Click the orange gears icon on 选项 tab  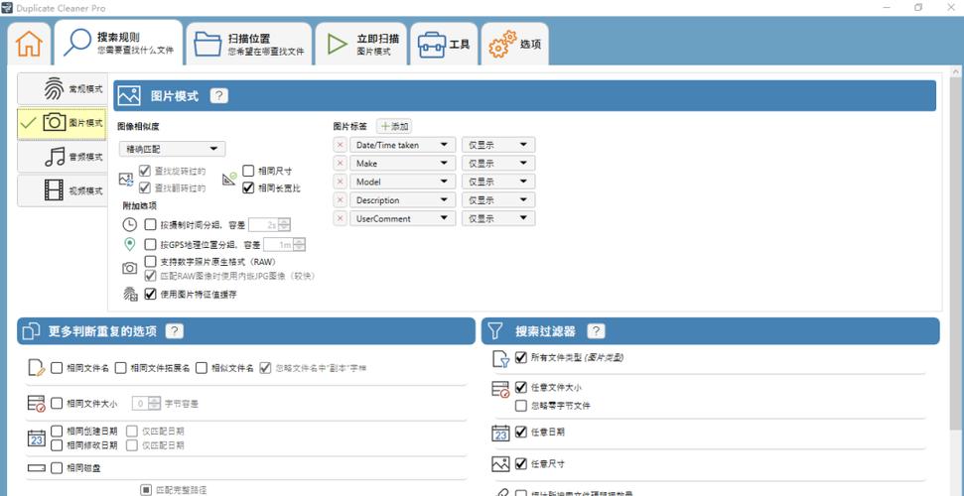pyautogui.click(x=502, y=45)
